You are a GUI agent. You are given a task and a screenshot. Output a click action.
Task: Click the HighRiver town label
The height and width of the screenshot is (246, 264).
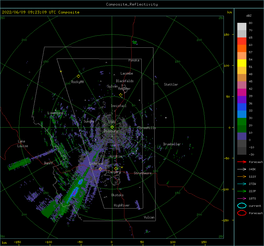click(122, 205)
